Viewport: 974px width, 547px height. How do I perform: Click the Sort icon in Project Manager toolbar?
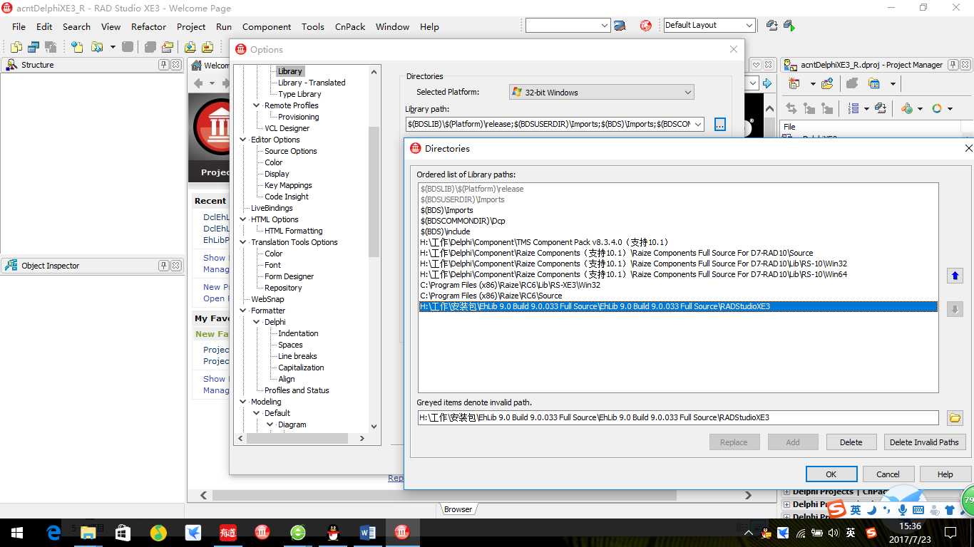(x=854, y=108)
